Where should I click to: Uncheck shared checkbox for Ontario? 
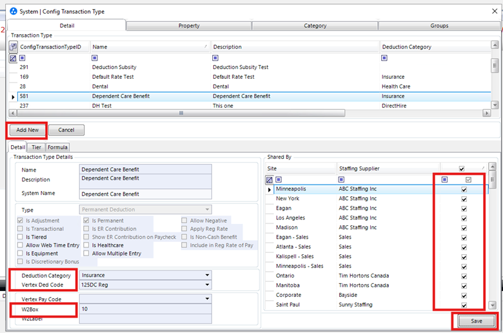(464, 276)
